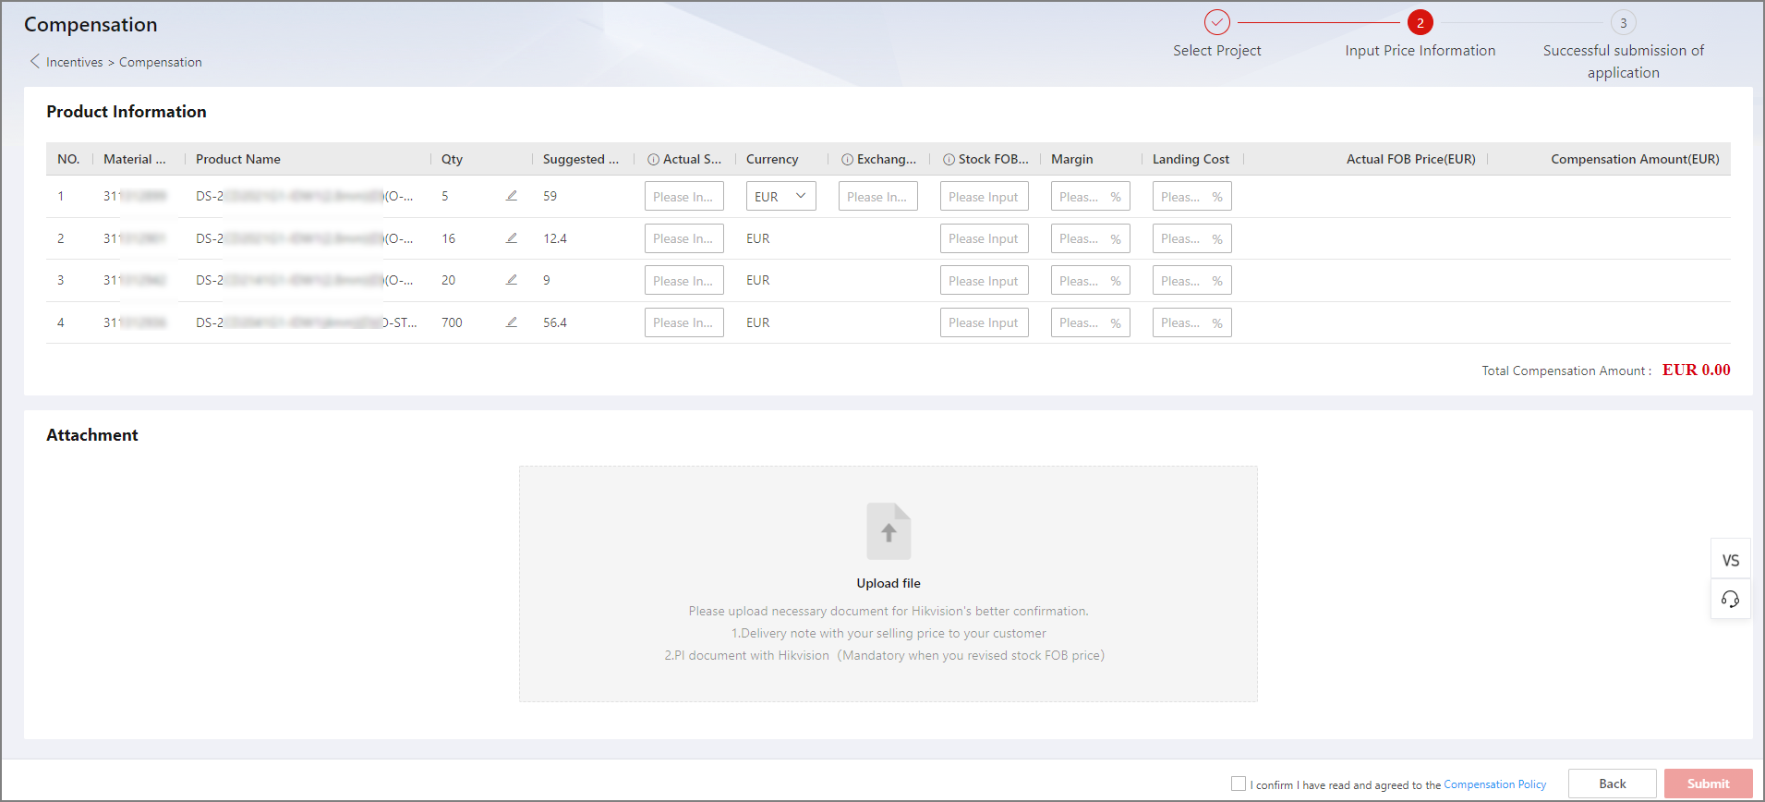This screenshot has width=1765, height=802.
Task: Click the Qty column header
Action: click(452, 159)
